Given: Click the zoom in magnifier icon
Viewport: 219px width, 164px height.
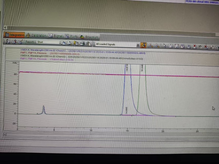Looking at the screenshot, I should [151, 46].
